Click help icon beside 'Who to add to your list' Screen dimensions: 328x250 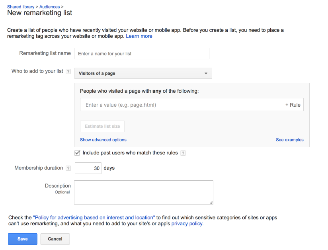(x=68, y=72)
